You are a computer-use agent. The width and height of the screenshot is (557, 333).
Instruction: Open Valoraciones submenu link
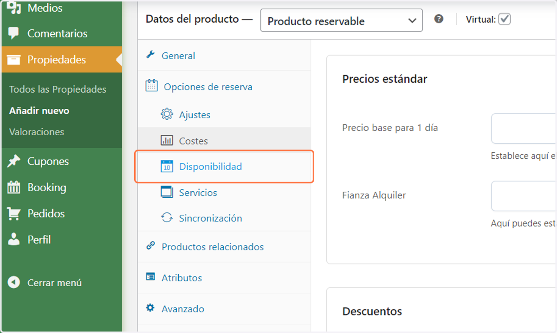click(37, 132)
